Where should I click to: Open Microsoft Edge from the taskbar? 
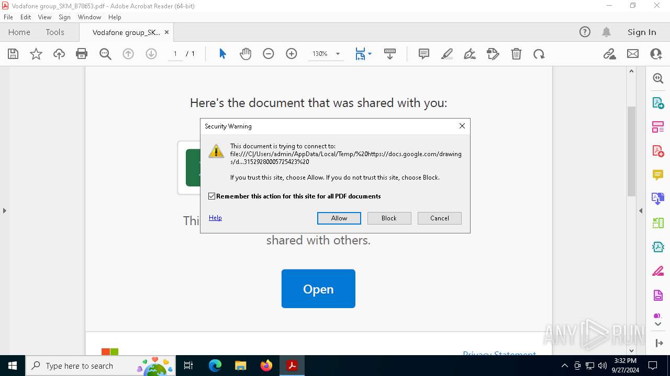[x=215, y=366]
